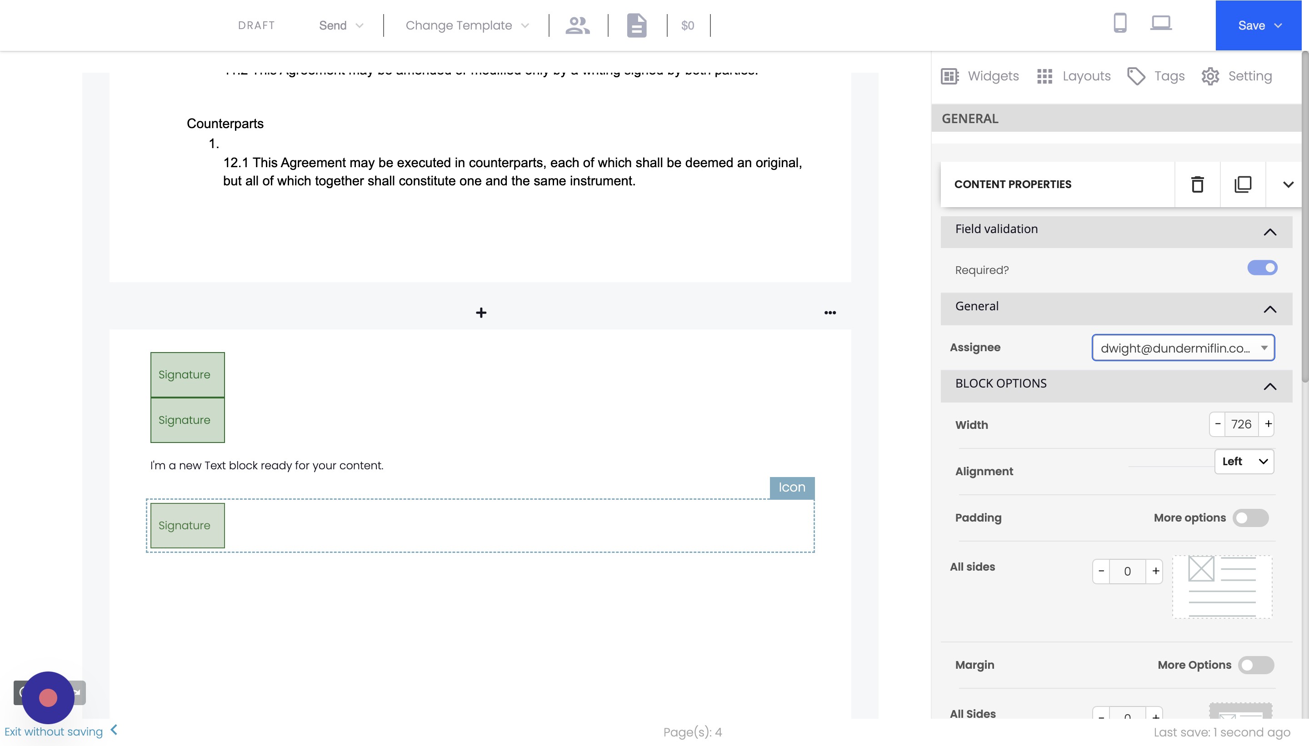This screenshot has height=746, width=1309.
Task: Enable Margin More Options toggle
Action: coord(1256,665)
